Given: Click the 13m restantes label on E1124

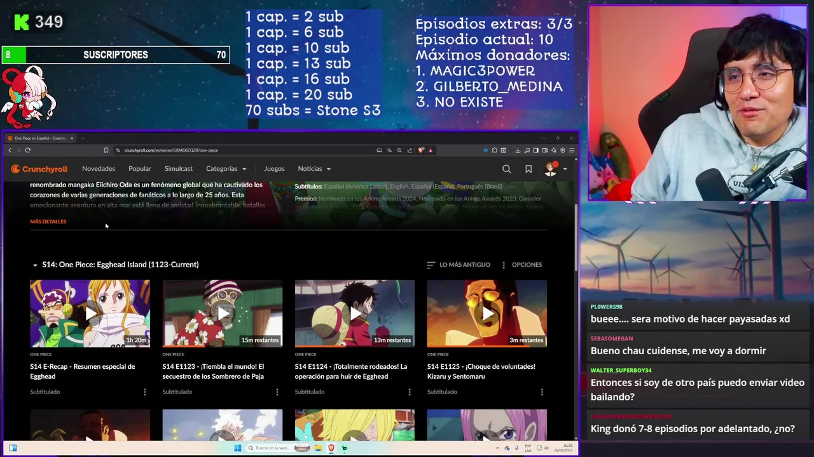Looking at the screenshot, I should (392, 340).
